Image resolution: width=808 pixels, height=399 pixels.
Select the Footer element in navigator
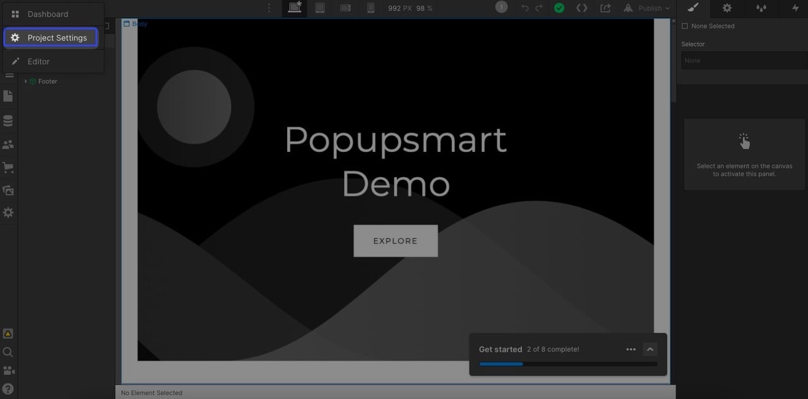tap(48, 81)
